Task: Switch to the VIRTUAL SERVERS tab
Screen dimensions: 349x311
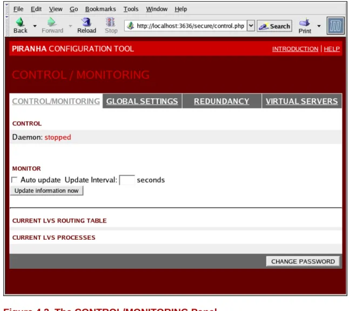Action: coord(301,102)
